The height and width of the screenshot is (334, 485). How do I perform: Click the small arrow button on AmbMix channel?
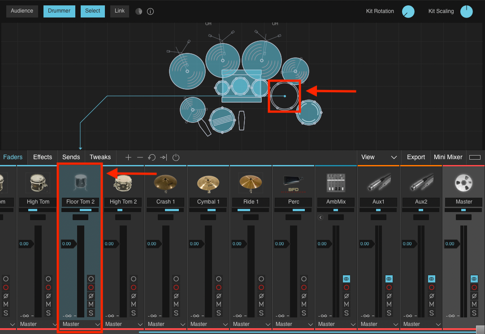click(x=320, y=217)
